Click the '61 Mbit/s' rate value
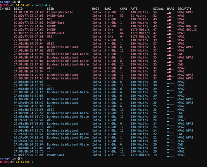The height and width of the screenshot is (167, 207). coord(138,16)
